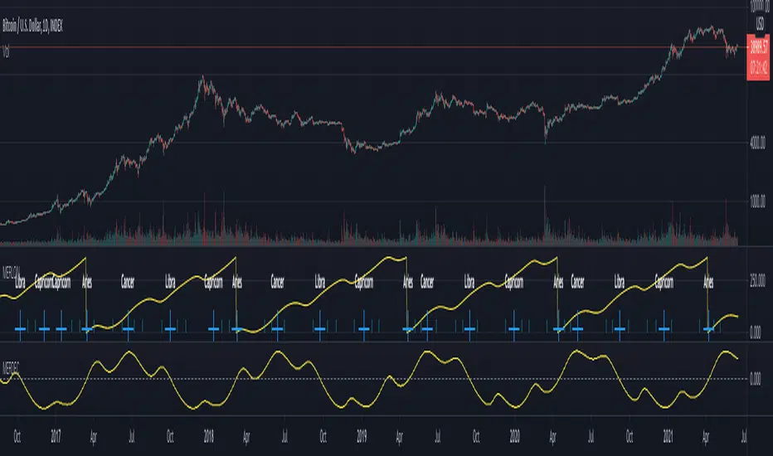The image size is (773, 456).
Task: Click the 2018 label on the time axis
Action: coord(208,436)
